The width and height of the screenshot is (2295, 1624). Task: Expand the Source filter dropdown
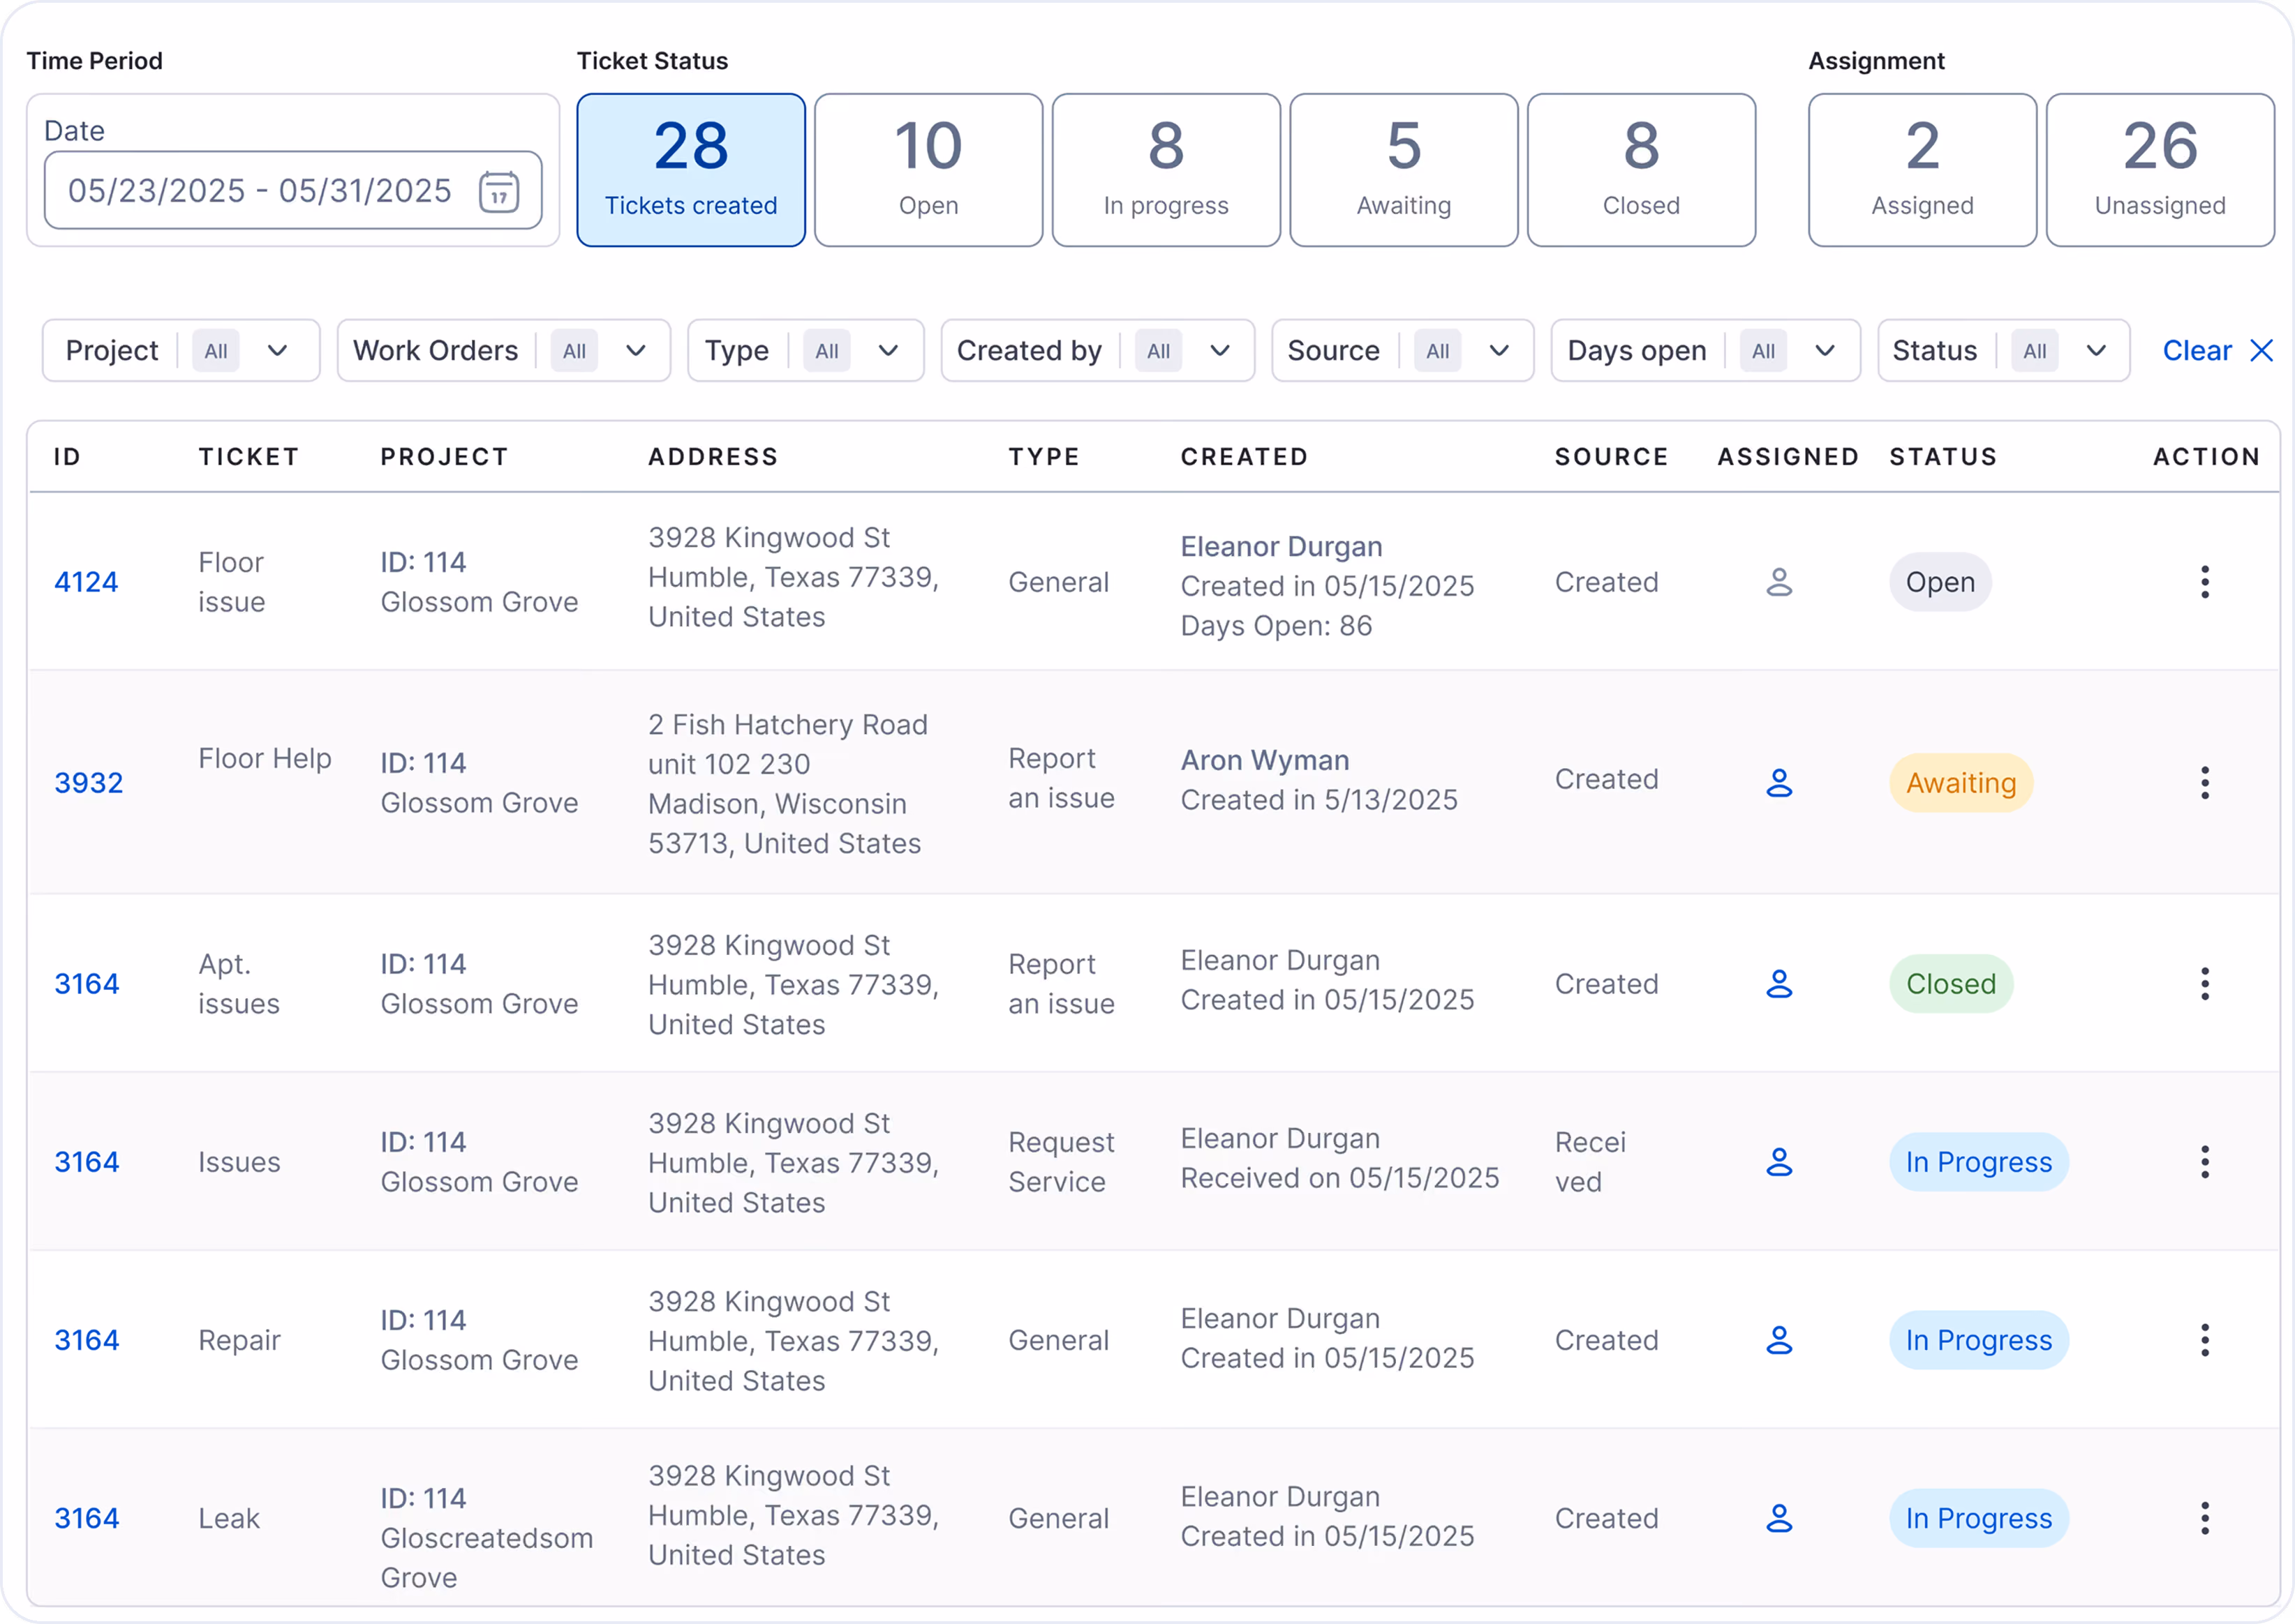[x=1402, y=351]
